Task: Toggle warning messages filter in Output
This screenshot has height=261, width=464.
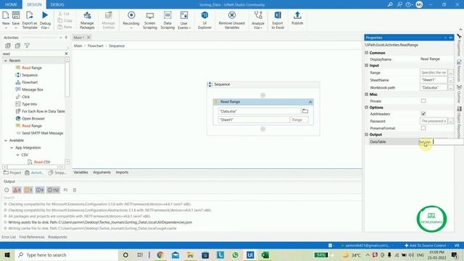Action: pos(28,190)
